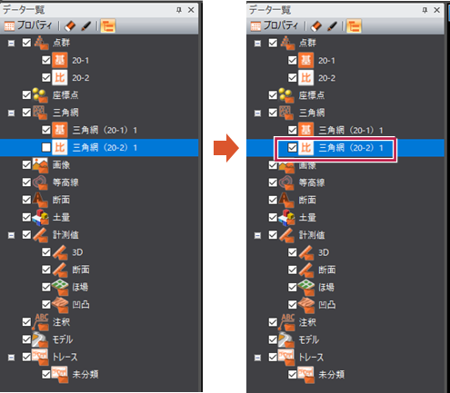Select the 20-1 point cloud in left panel
450x393 pixels.
80,61
